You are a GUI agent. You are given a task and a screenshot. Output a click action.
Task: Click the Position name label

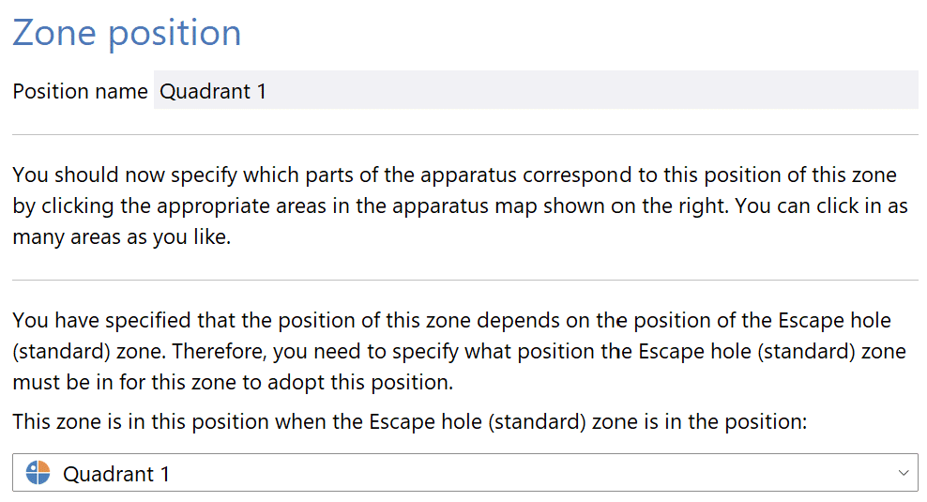81,91
